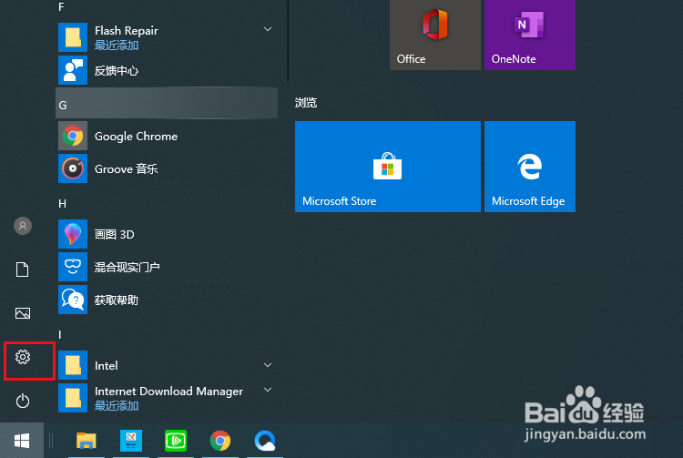
Task: Expand Internet Download Manager chevron
Action: (x=268, y=390)
